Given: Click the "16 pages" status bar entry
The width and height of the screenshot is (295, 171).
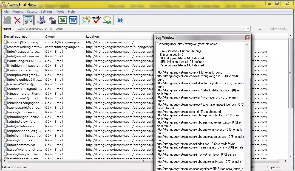Looking at the screenshot, I should click(273, 167).
